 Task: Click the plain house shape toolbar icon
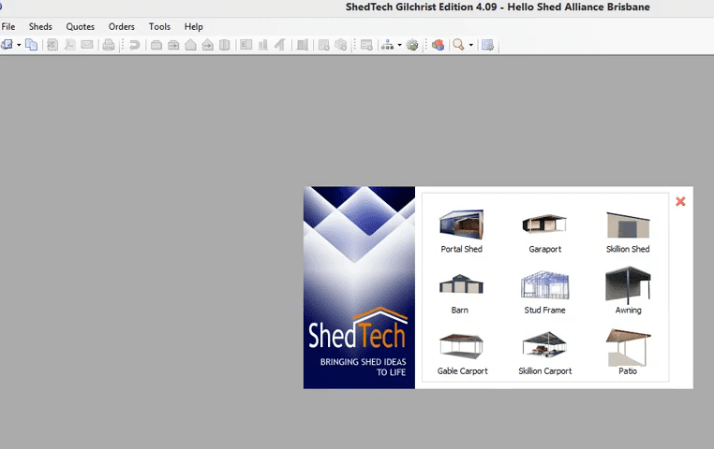[191, 45]
